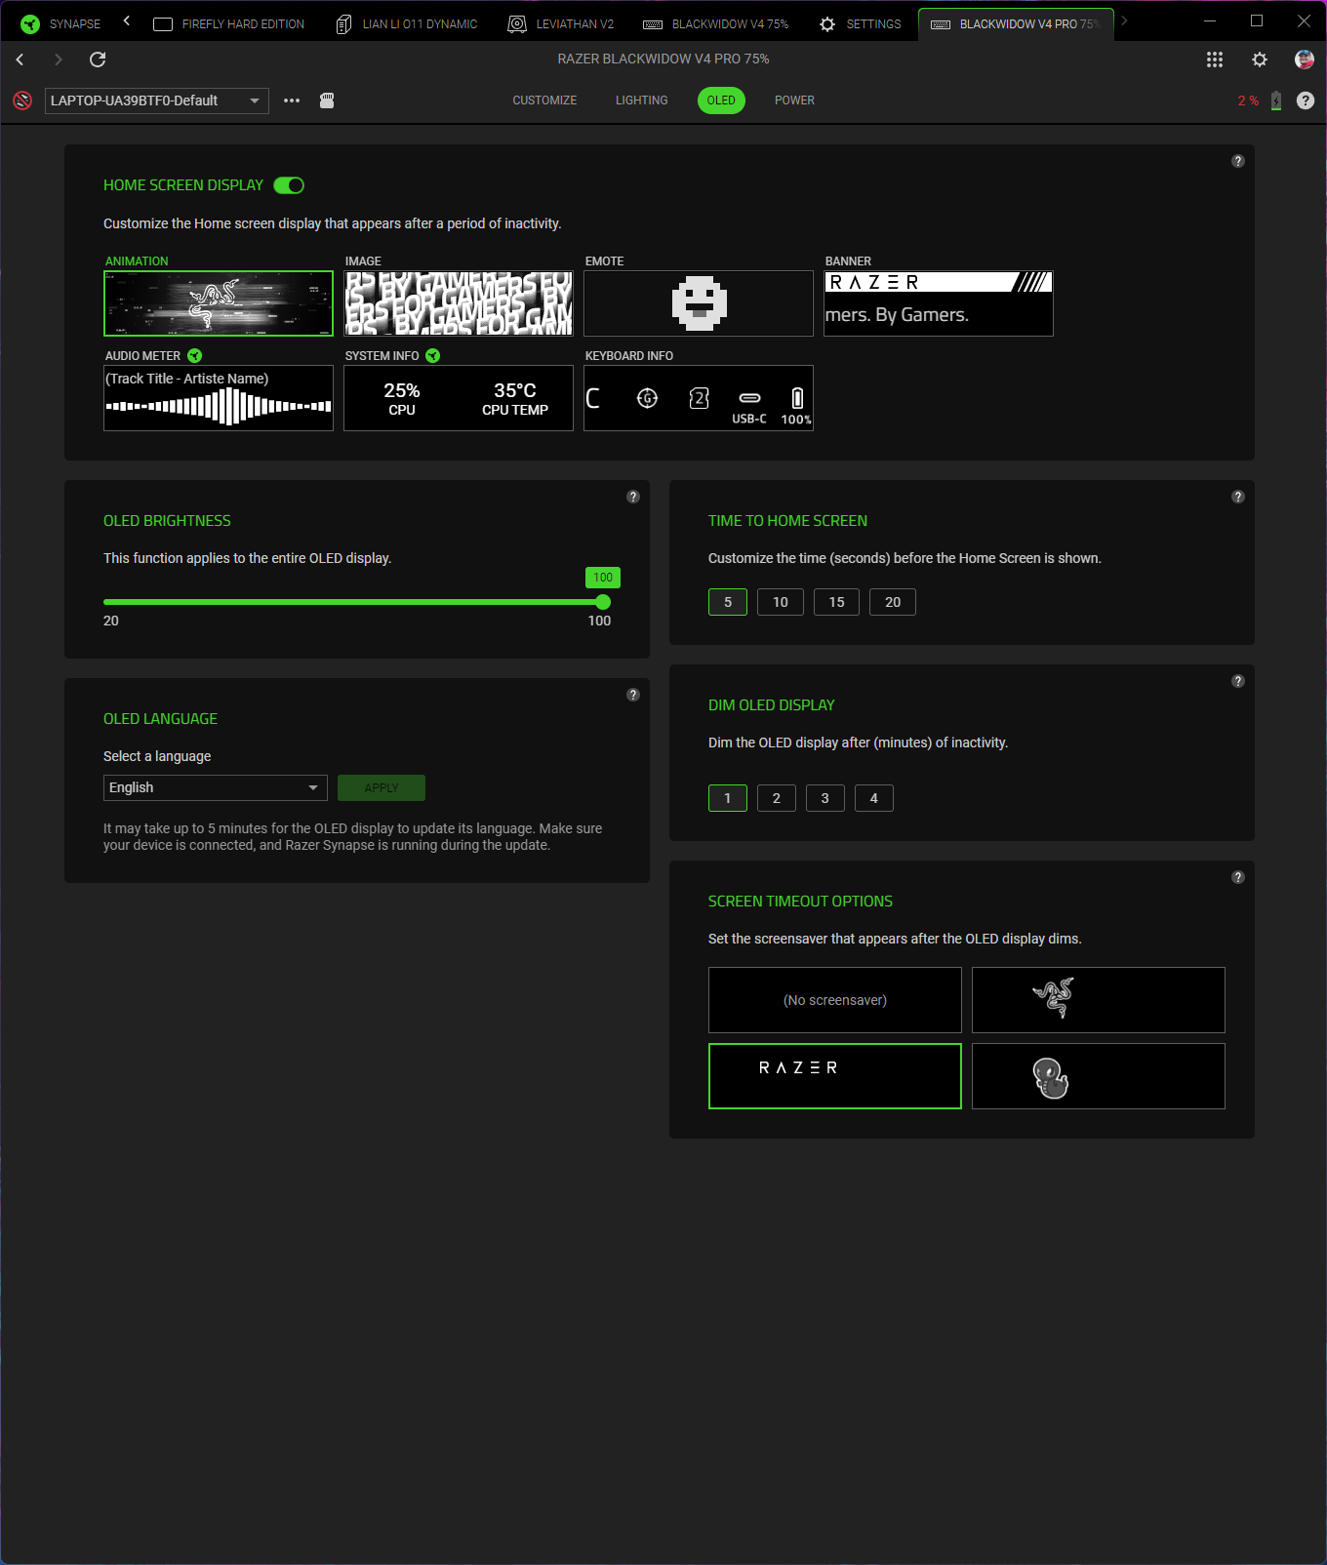Dim OLED display after 4 minutes
The width and height of the screenshot is (1327, 1565).
point(874,798)
